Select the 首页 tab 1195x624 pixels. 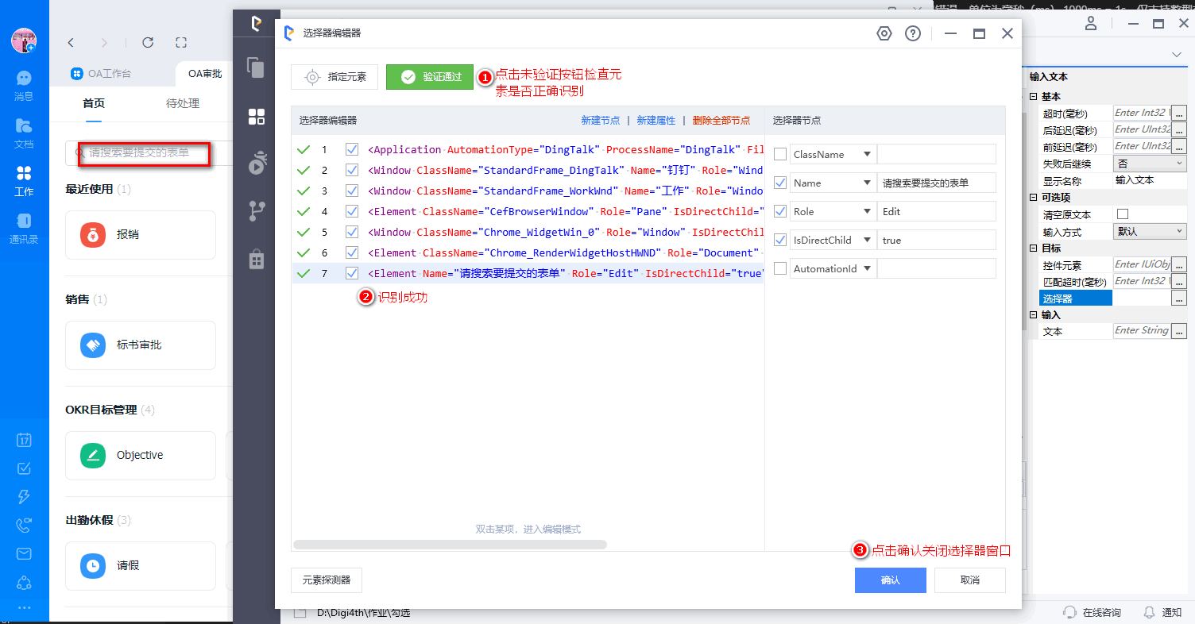tap(94, 103)
